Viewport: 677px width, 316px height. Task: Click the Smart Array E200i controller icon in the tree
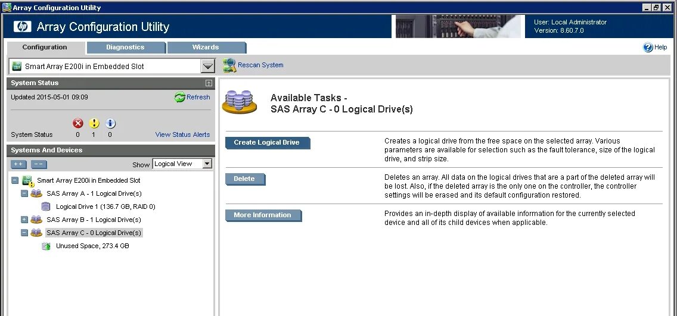tap(28, 181)
